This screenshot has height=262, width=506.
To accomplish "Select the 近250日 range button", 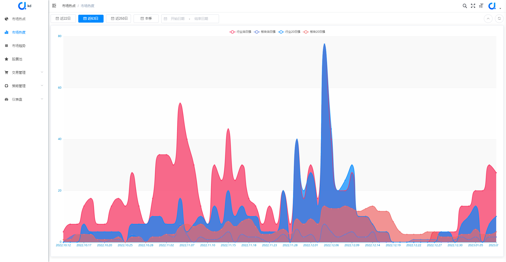I will 118,19.
